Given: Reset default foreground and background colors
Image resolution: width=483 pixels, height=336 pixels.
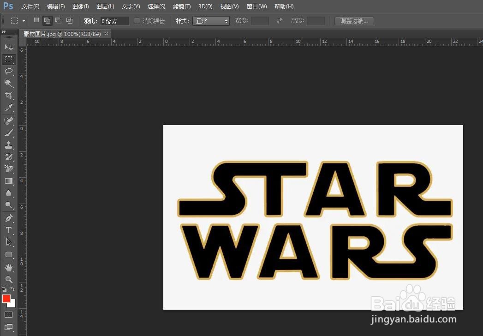Looking at the screenshot, I should pos(4,289).
